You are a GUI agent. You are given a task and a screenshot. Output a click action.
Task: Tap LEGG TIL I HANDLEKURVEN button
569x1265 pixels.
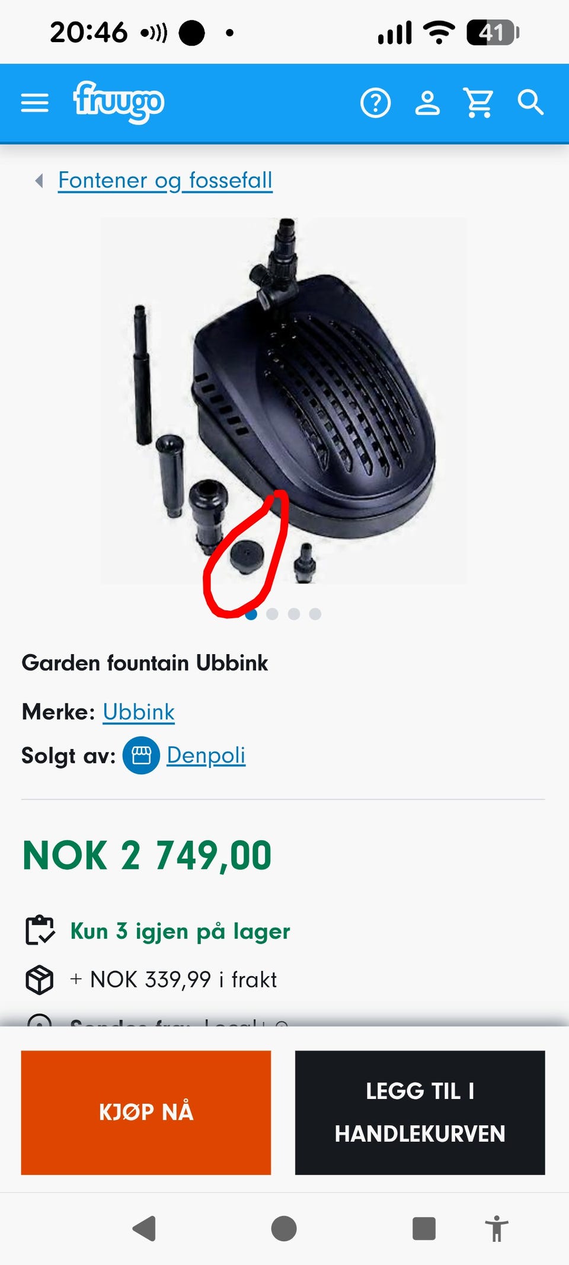[x=420, y=1113]
